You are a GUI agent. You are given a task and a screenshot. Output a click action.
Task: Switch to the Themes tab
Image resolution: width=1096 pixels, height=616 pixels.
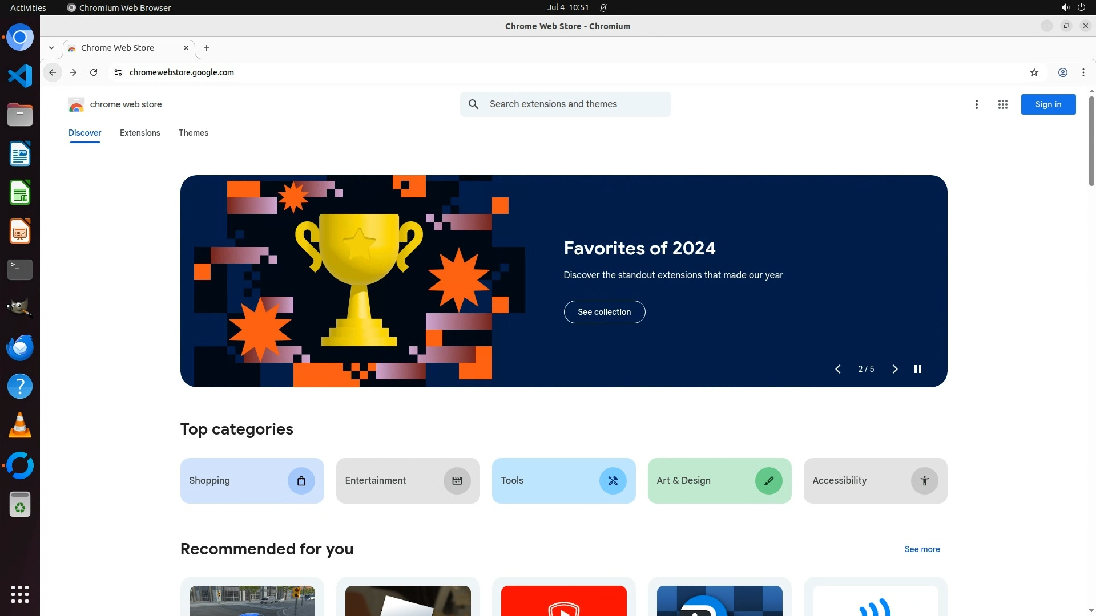(193, 133)
